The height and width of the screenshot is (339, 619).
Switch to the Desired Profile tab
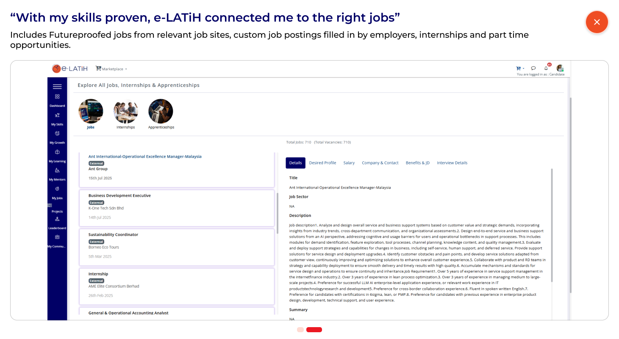click(323, 163)
